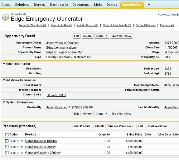Open the Documents tab
179x160 pixels.
(x=81, y=5)
